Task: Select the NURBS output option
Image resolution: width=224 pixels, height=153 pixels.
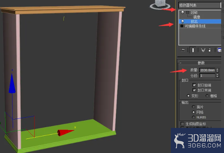Action: (x=194, y=117)
